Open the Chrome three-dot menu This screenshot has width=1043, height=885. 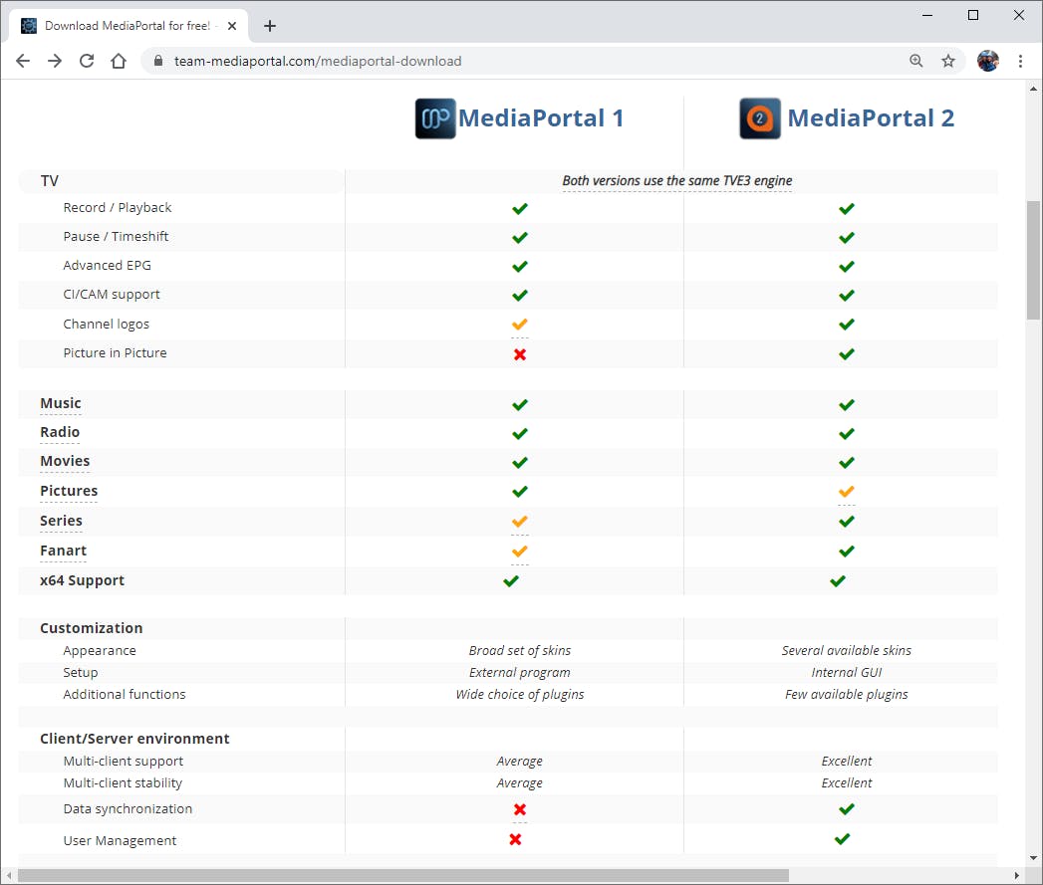coord(1020,61)
